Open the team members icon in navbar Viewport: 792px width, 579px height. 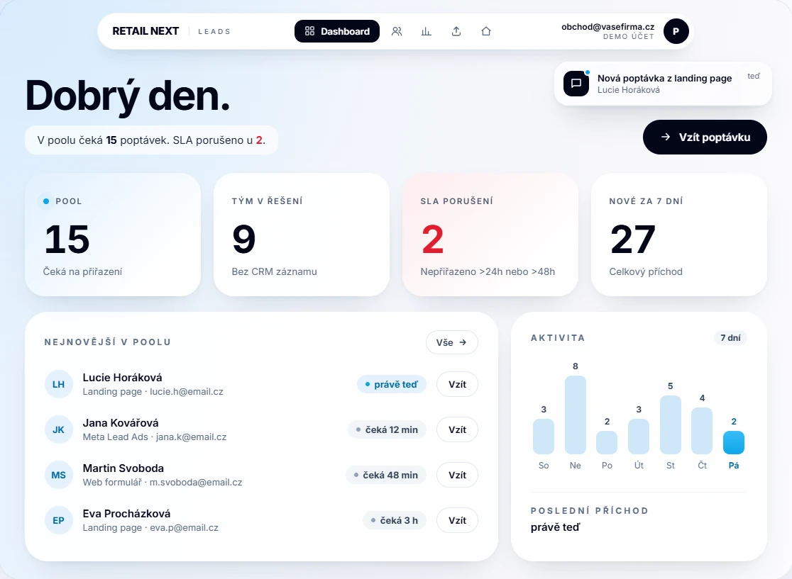(397, 31)
